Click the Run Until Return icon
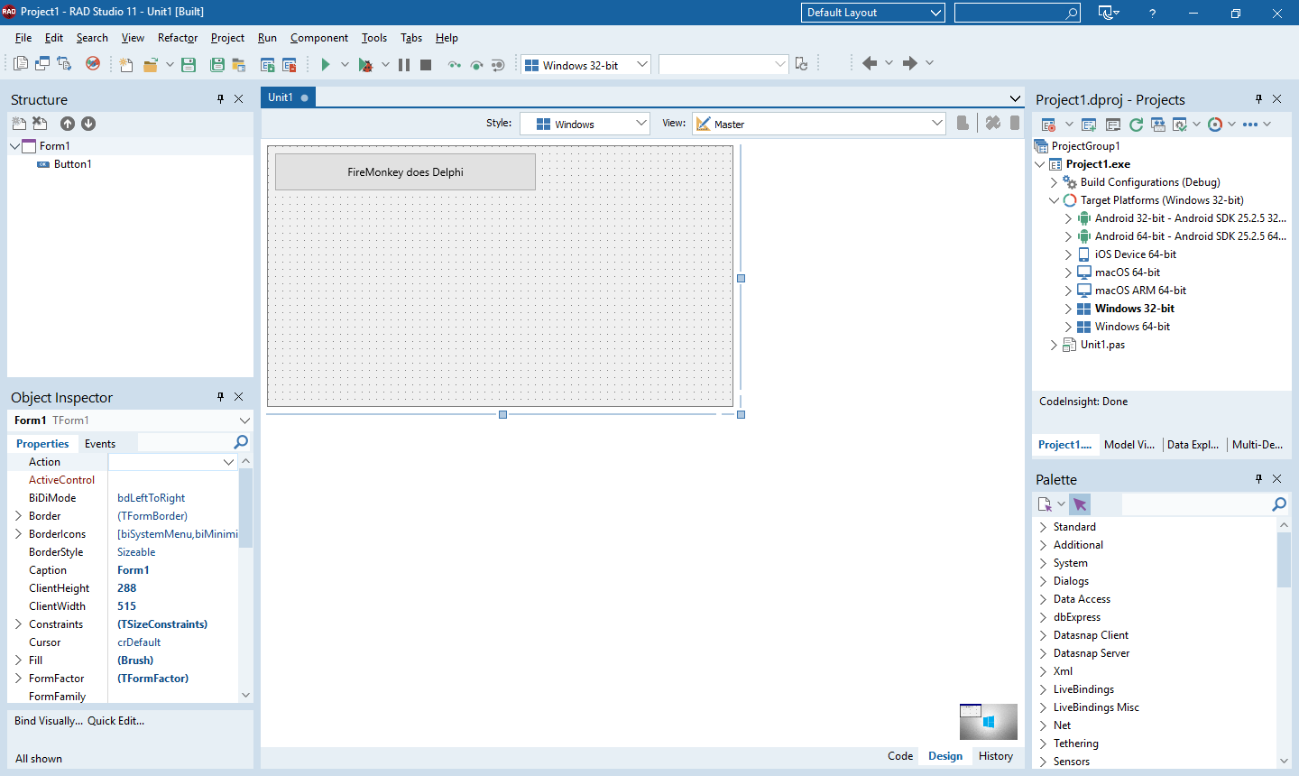Viewport: 1299px width, 776px height. [498, 64]
